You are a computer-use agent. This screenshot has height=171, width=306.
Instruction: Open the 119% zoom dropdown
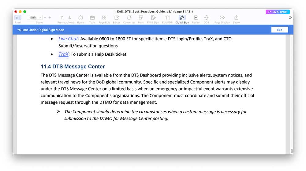35,17
